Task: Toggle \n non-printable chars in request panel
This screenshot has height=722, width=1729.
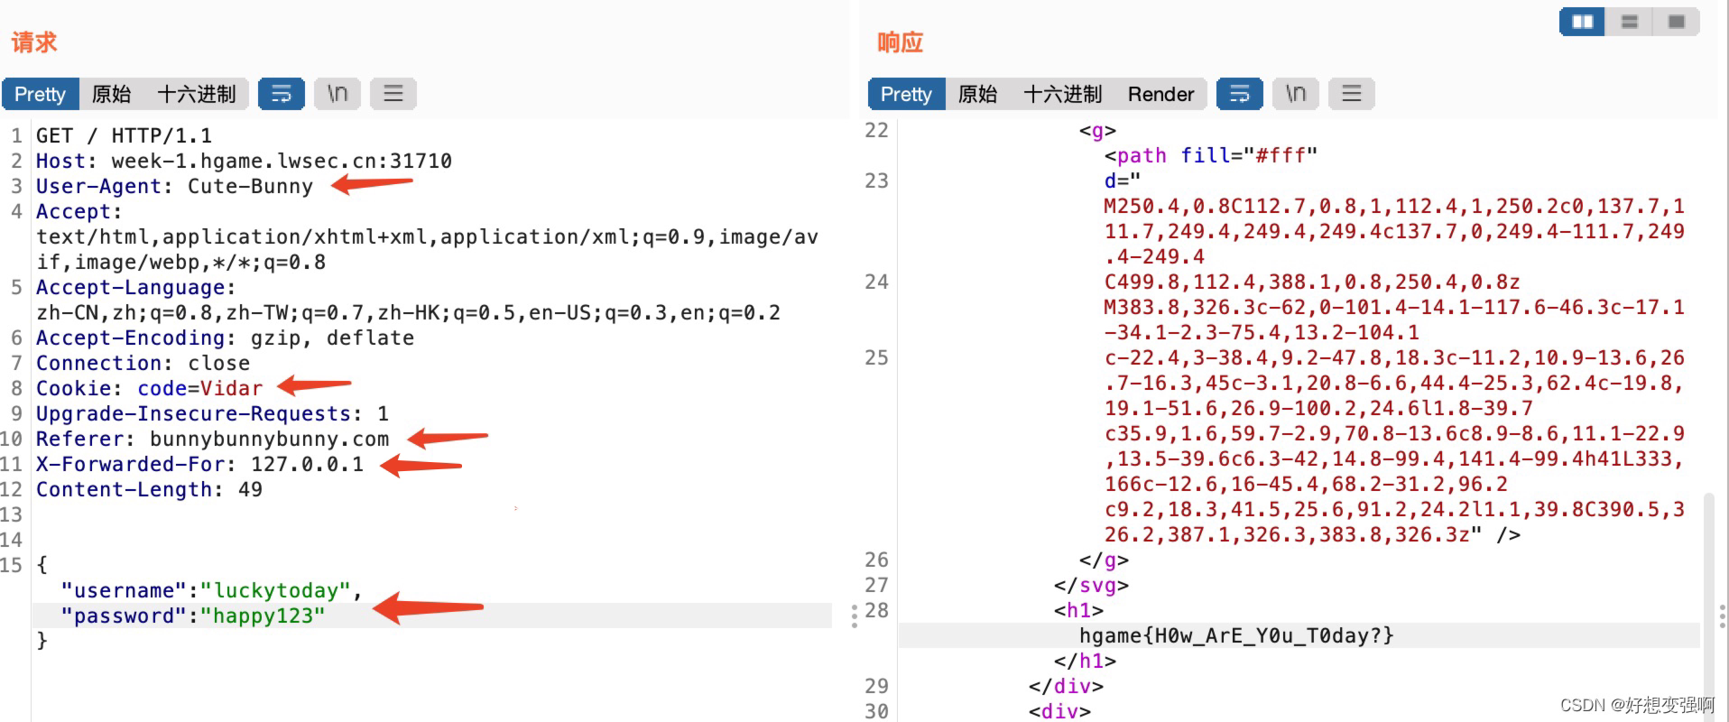Action: pyautogui.click(x=337, y=94)
